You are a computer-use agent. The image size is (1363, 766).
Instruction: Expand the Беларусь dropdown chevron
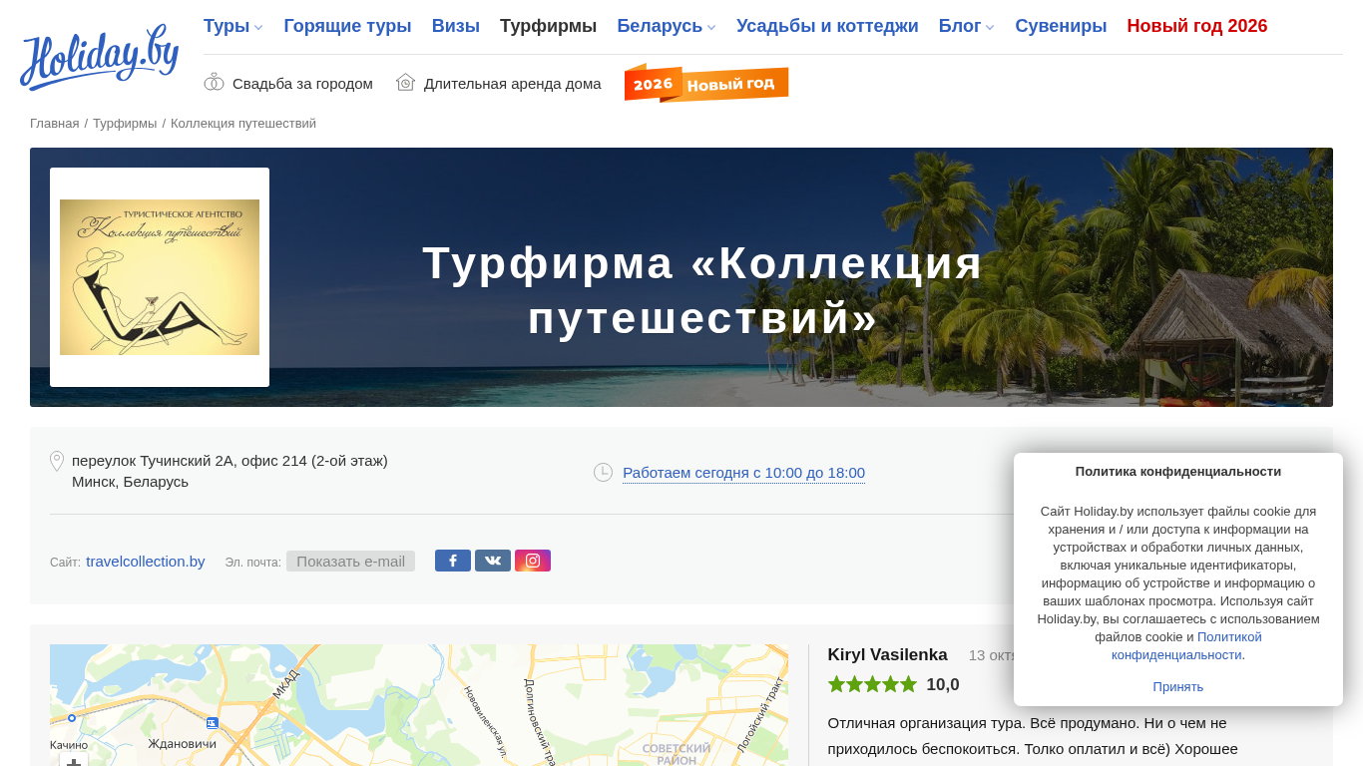(x=711, y=28)
